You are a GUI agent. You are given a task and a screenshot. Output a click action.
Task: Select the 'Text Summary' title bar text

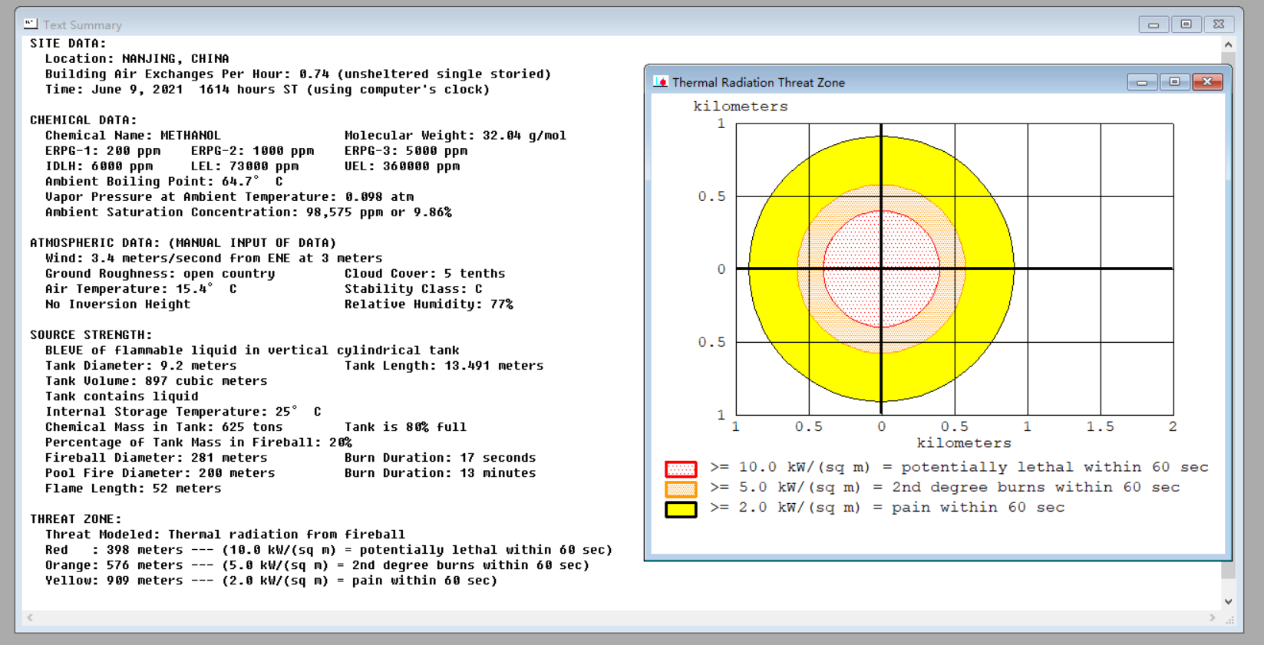(x=82, y=25)
